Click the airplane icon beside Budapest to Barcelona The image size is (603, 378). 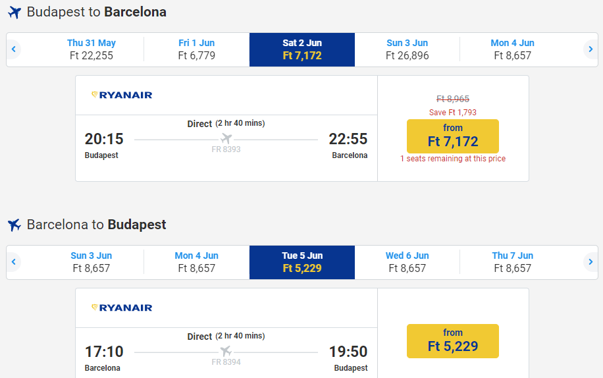coord(14,13)
